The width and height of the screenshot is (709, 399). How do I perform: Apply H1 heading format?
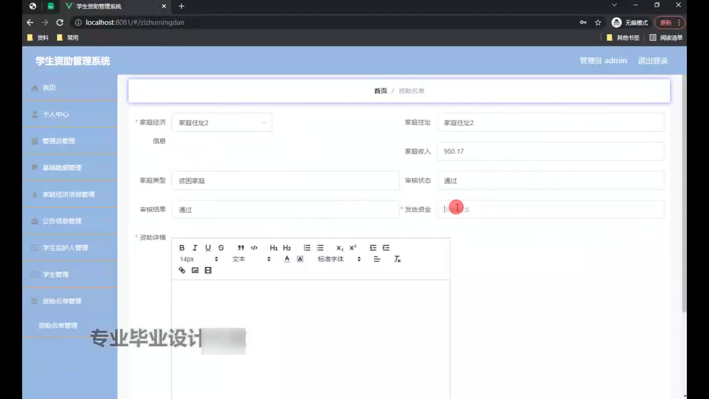tap(274, 248)
